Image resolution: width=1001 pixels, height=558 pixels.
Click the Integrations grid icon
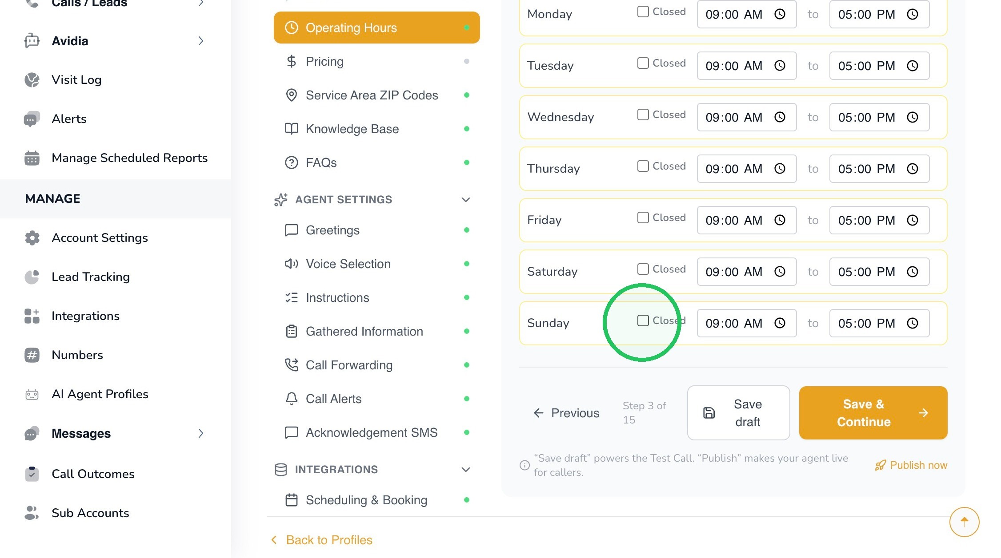(x=32, y=316)
